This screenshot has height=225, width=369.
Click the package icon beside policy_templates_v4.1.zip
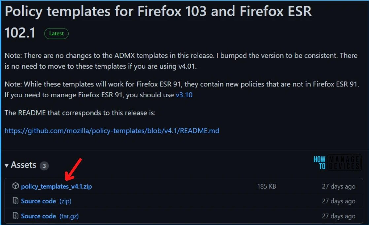[x=16, y=186]
